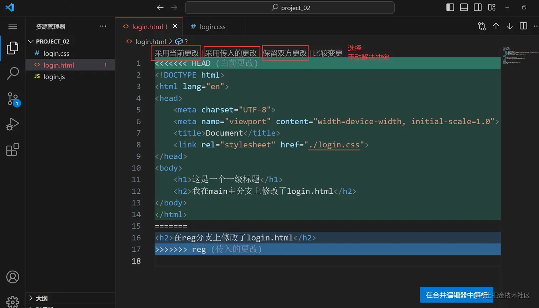
Task: Click the VS Code logo icon
Action: [10, 7]
